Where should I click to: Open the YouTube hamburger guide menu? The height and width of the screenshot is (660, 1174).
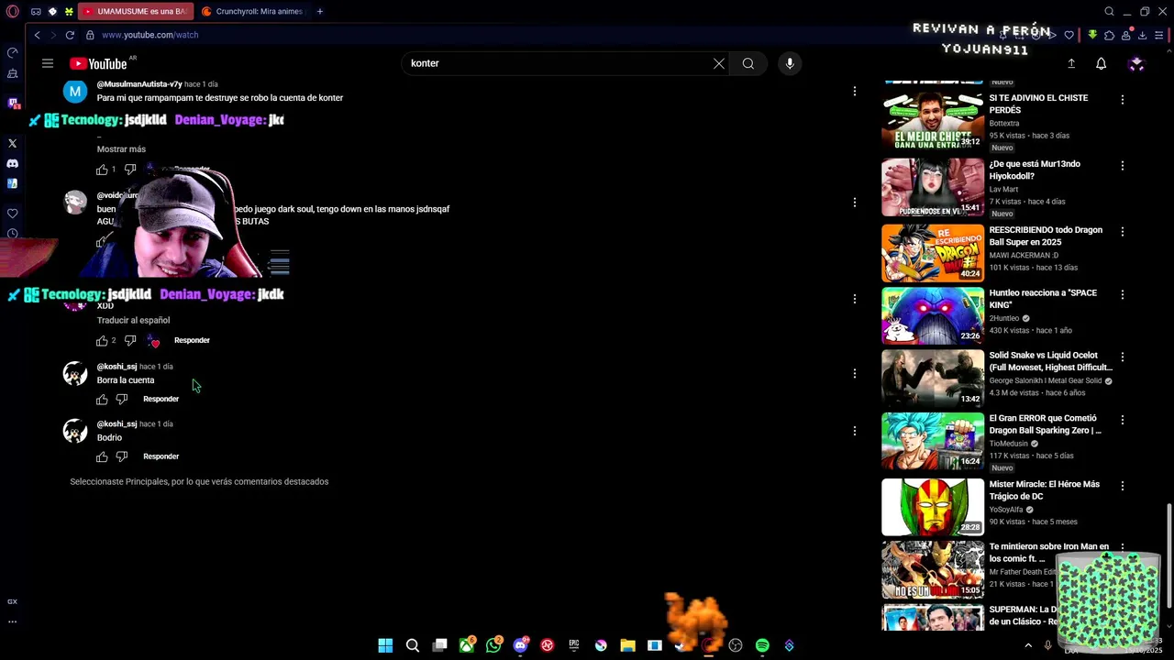pyautogui.click(x=48, y=63)
